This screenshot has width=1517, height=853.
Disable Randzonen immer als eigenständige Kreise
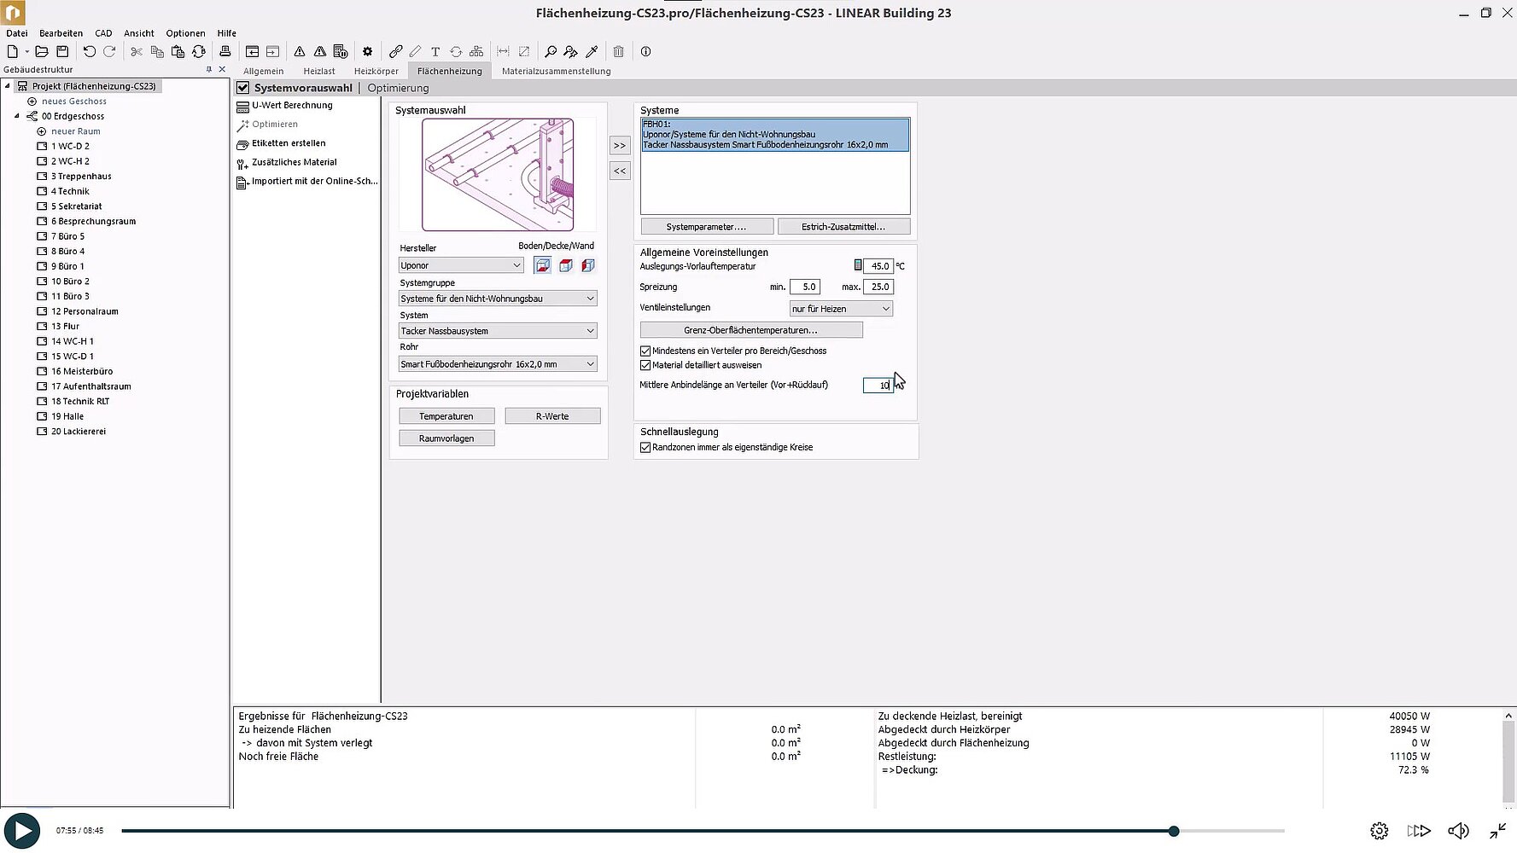tap(645, 447)
